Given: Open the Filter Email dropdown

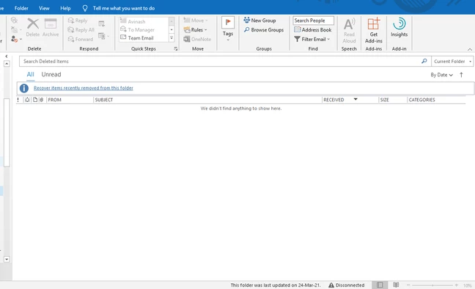Looking at the screenshot, I should point(312,39).
